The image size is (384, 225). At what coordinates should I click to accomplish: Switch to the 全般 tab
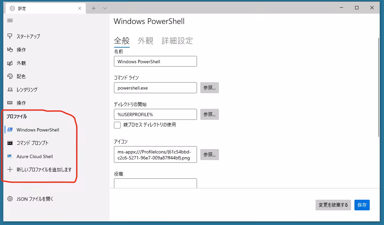(x=122, y=41)
